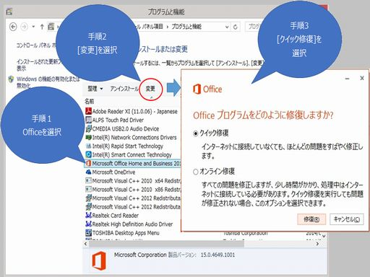Click the Windows features shield icon
Image resolution: width=370 pixels, height=277 pixels.
tap(11, 79)
